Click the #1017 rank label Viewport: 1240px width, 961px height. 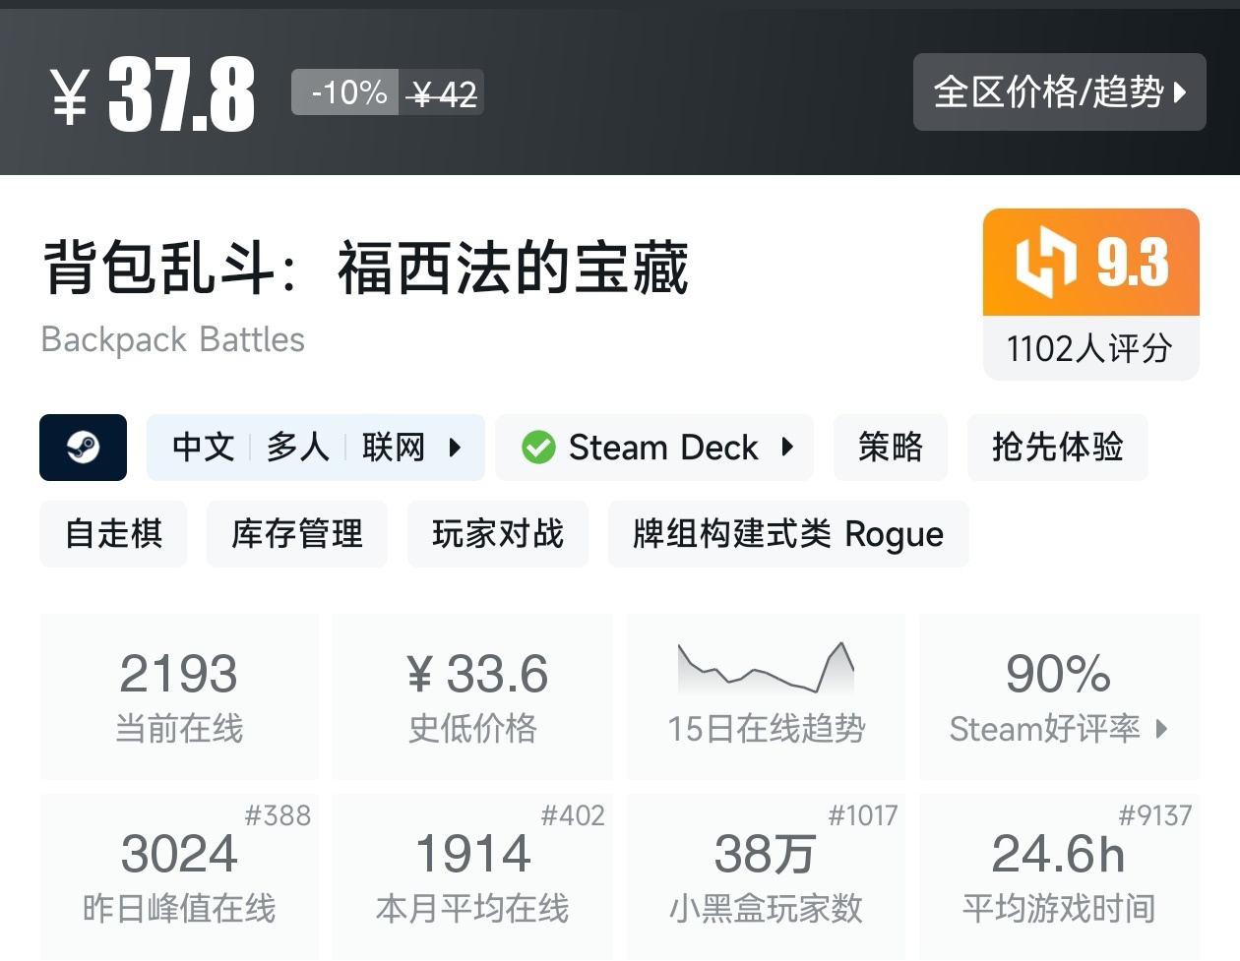(862, 815)
